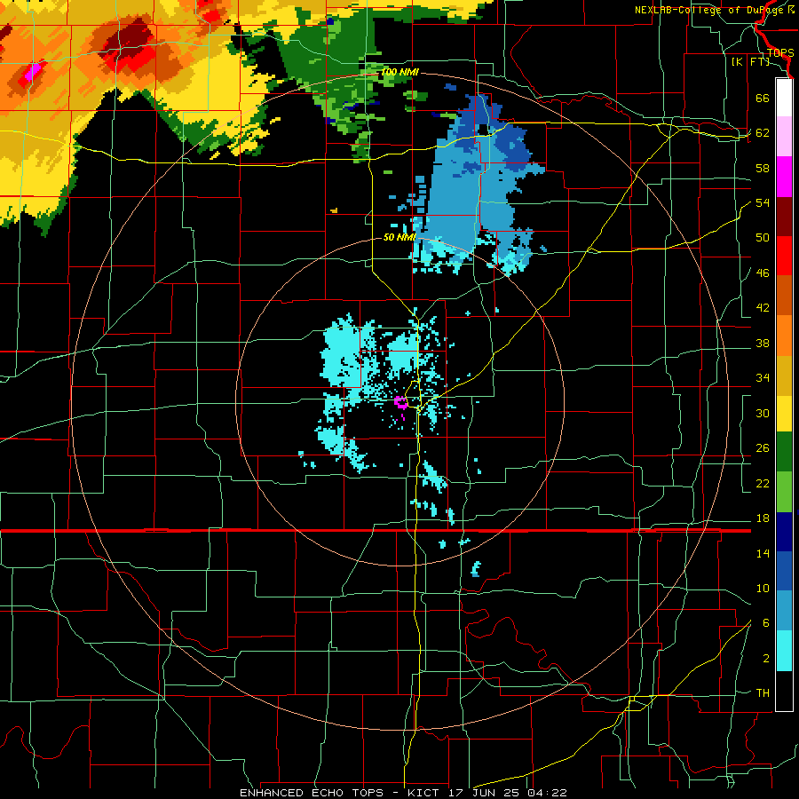Click the 100 NMI range ring label
Image resolution: width=799 pixels, height=799 pixels.
pos(399,73)
